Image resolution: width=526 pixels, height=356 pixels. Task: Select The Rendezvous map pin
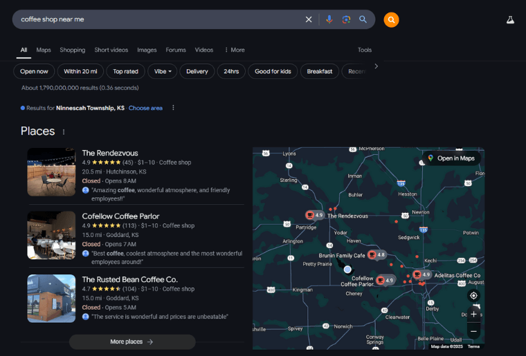tap(314, 216)
